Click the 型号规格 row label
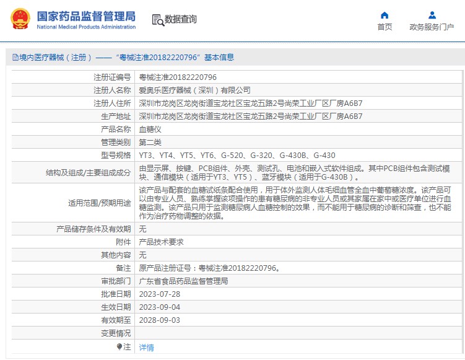This screenshot has height=360, width=465. pyautogui.click(x=116, y=156)
